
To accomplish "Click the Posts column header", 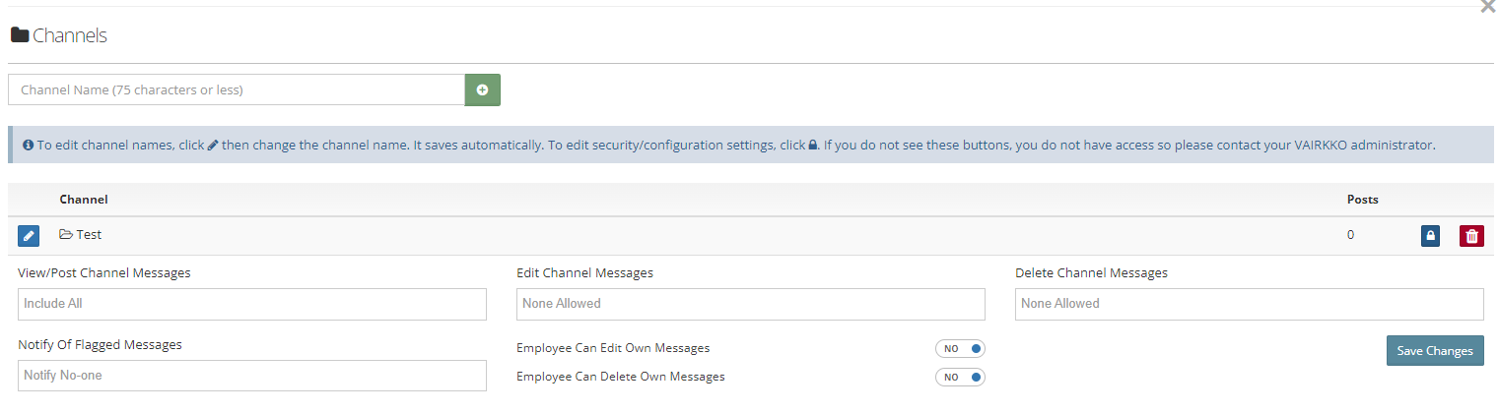I will point(1362,200).
